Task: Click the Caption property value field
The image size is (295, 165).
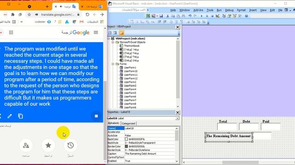Action: [x=149, y=154]
